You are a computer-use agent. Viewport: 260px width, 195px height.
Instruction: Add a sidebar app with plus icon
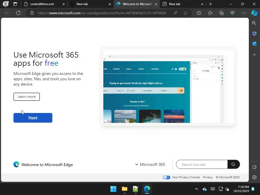coord(254,55)
